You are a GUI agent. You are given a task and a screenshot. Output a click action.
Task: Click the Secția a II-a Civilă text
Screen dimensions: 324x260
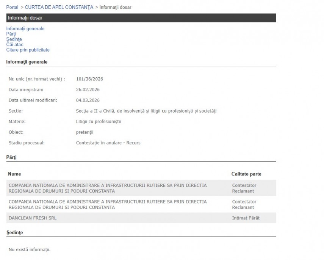click(146, 111)
